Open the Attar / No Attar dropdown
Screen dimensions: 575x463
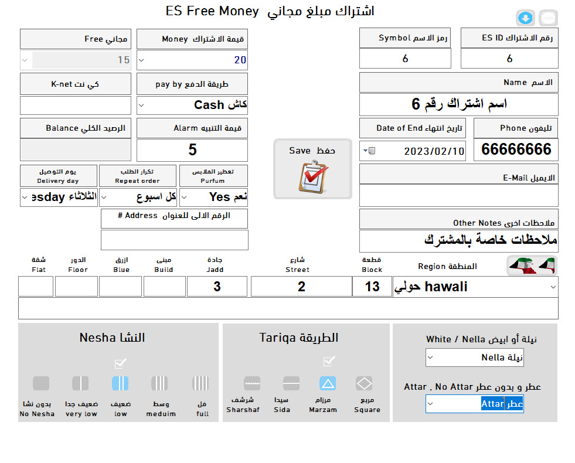tap(430, 404)
